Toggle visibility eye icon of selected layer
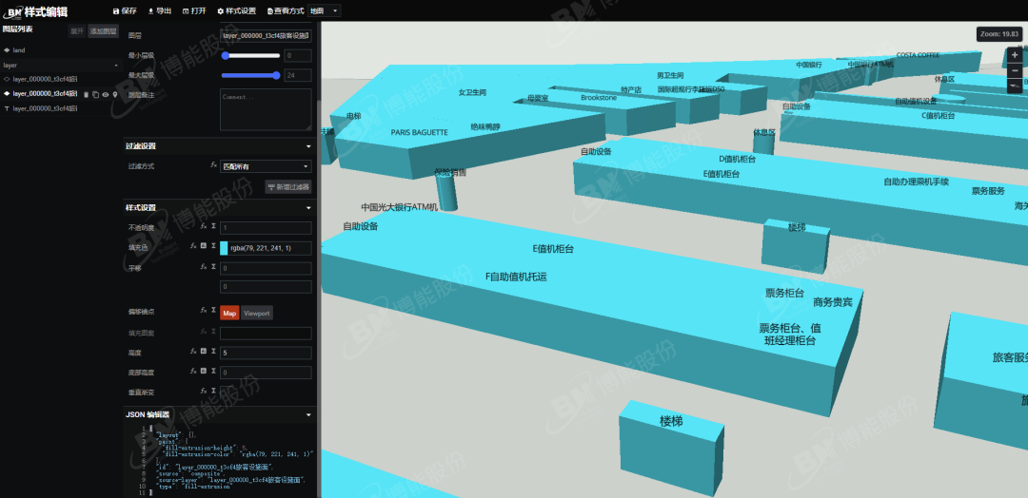 coord(105,94)
